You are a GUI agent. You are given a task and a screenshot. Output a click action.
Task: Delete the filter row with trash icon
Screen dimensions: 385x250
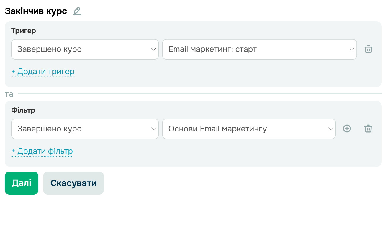click(368, 129)
